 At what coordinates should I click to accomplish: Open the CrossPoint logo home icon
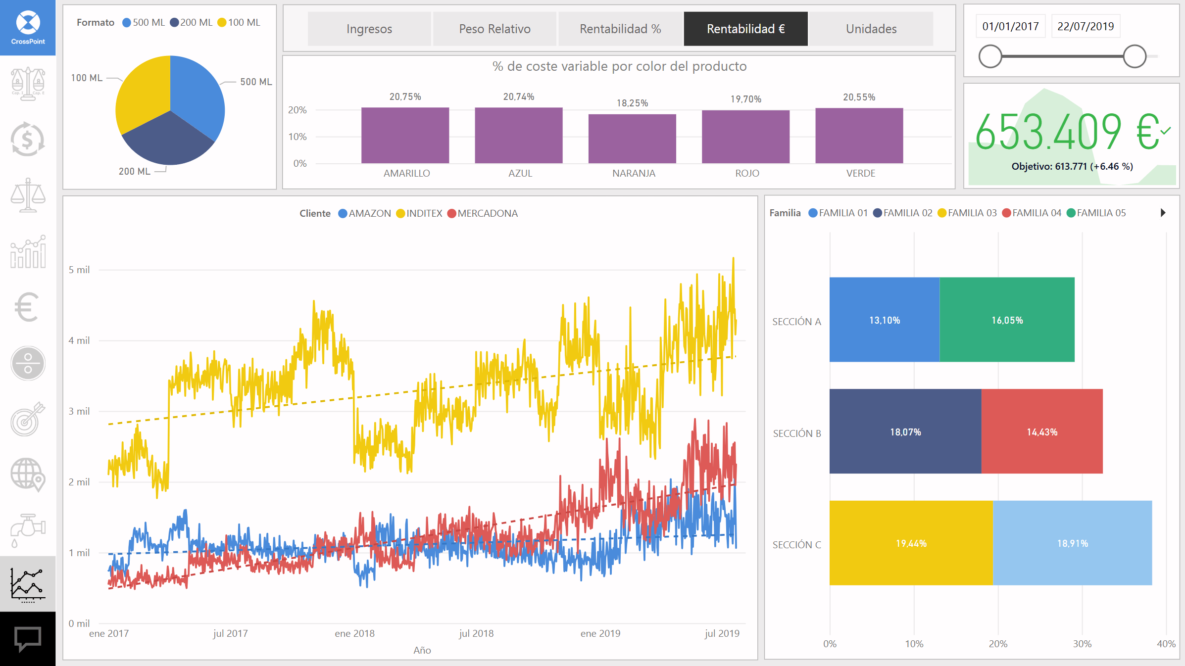point(28,28)
